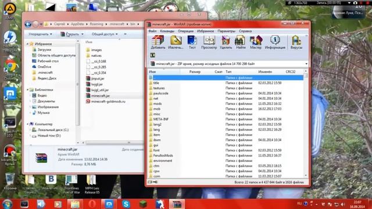Click the WinRAR Извлечь (Extract) toolbar icon
Image resolution: width=372 pixels, height=209 pixels.
(176, 42)
